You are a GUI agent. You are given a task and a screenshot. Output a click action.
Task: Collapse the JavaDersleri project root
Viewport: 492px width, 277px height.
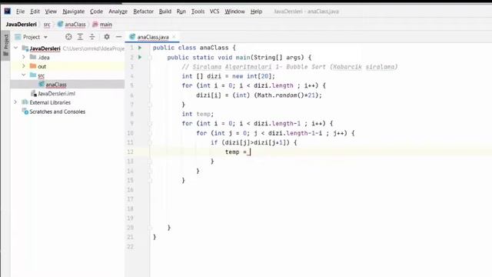15,48
